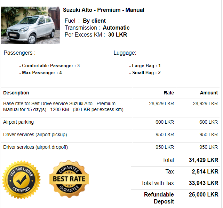This screenshot has width=223, height=208.
Task: Click the 2,514 LKR tax amount
Action: click(205, 171)
